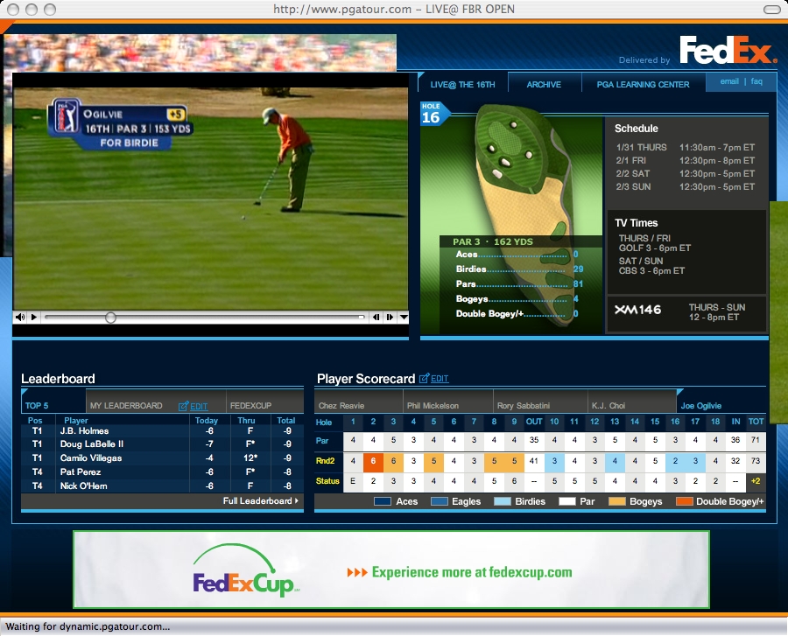788x636 pixels.
Task: Click the EDIT link beside Player Scorecard
Action: [x=440, y=379]
